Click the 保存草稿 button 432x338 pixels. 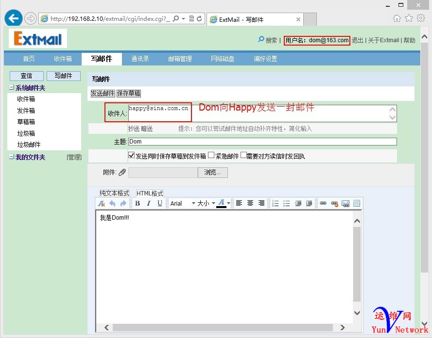pos(129,93)
